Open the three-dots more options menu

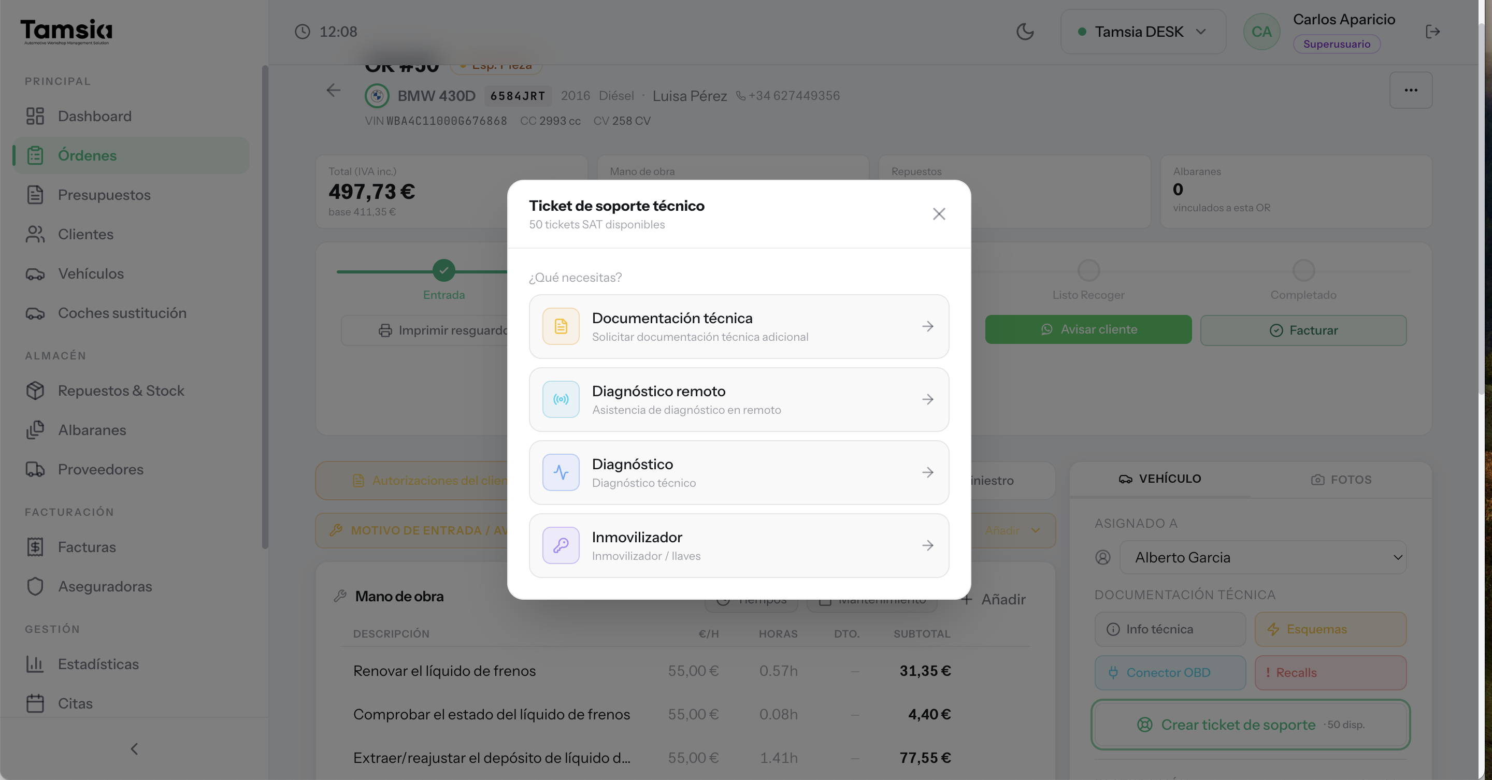1410,90
